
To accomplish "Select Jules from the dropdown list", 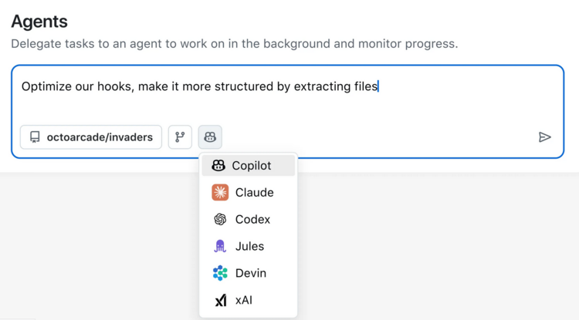I will (249, 247).
